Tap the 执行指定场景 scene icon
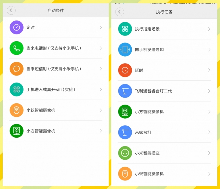Image resolution: width=220 pixels, height=189 pixels. [x=125, y=29]
